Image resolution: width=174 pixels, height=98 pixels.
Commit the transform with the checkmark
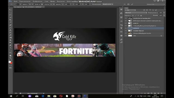click(x=132, y=4)
